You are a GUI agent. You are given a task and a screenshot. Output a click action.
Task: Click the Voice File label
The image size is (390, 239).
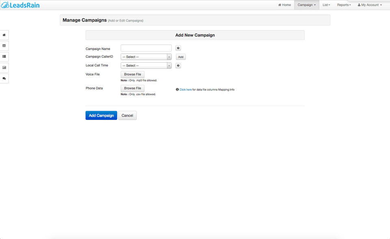pyautogui.click(x=93, y=74)
